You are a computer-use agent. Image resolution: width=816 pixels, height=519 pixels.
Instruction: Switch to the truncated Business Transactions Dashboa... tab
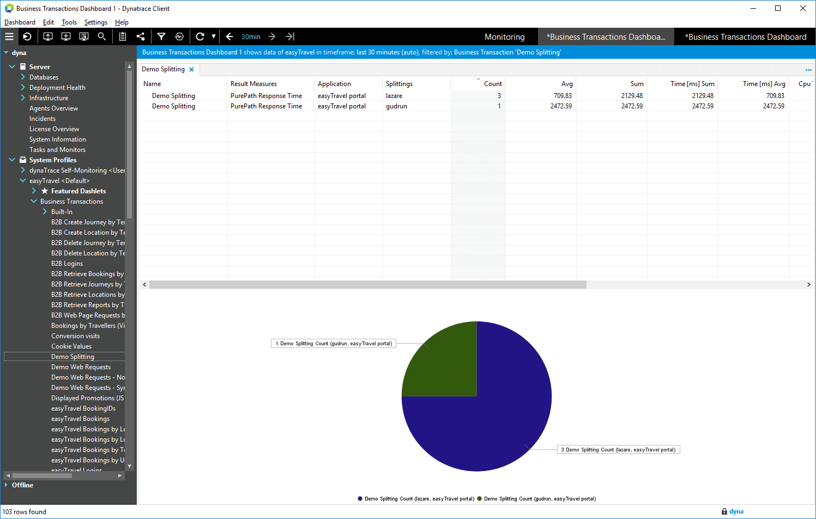coord(606,37)
